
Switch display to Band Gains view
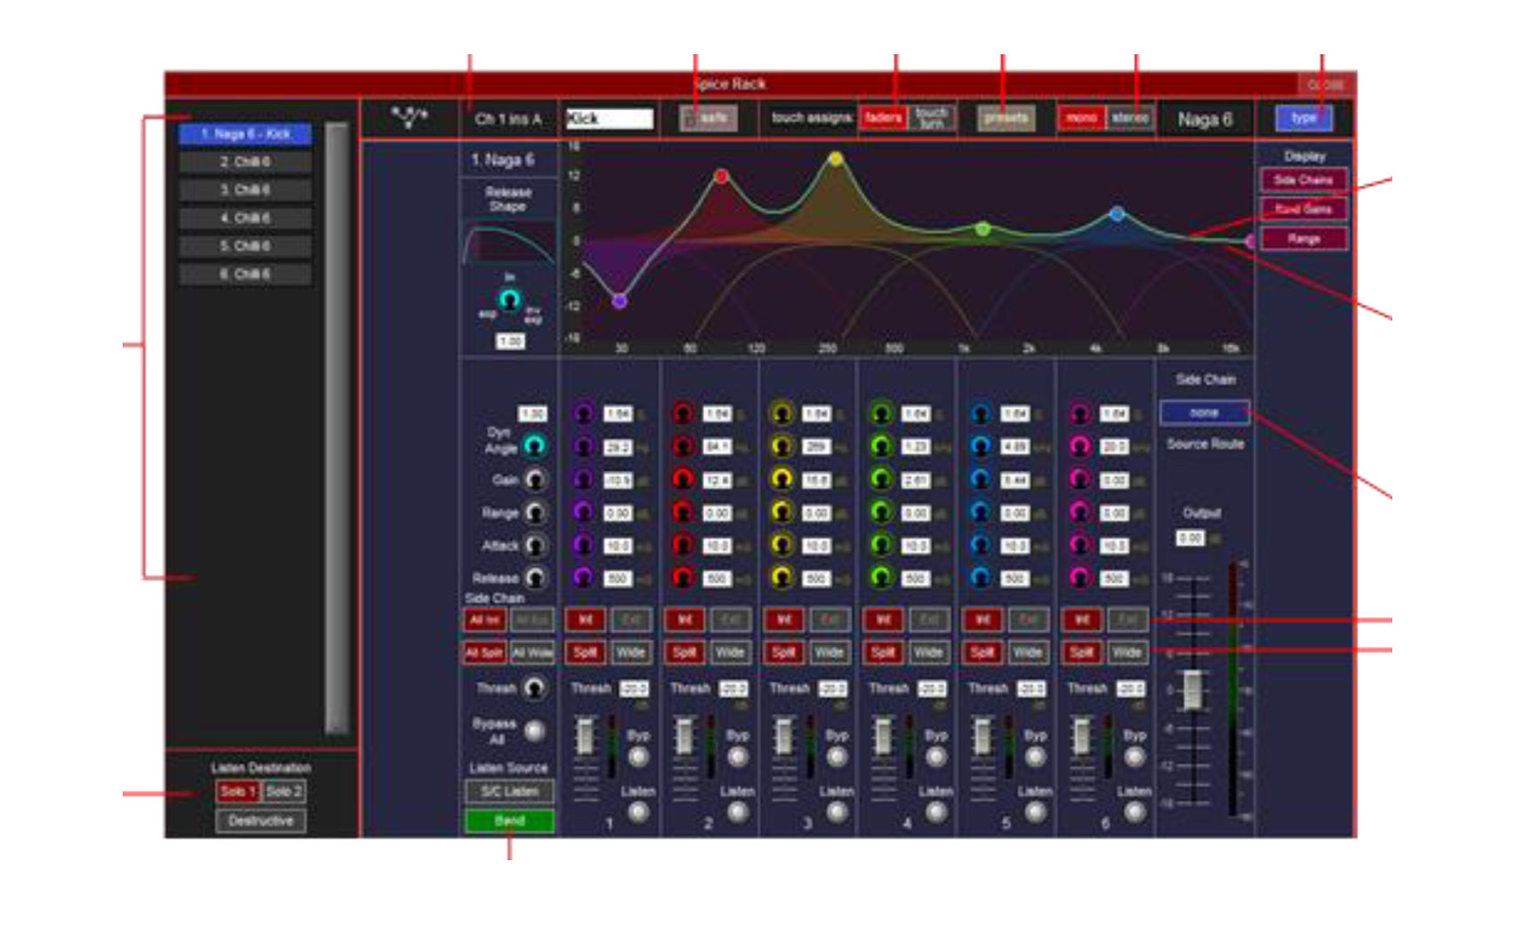[x=1303, y=209]
